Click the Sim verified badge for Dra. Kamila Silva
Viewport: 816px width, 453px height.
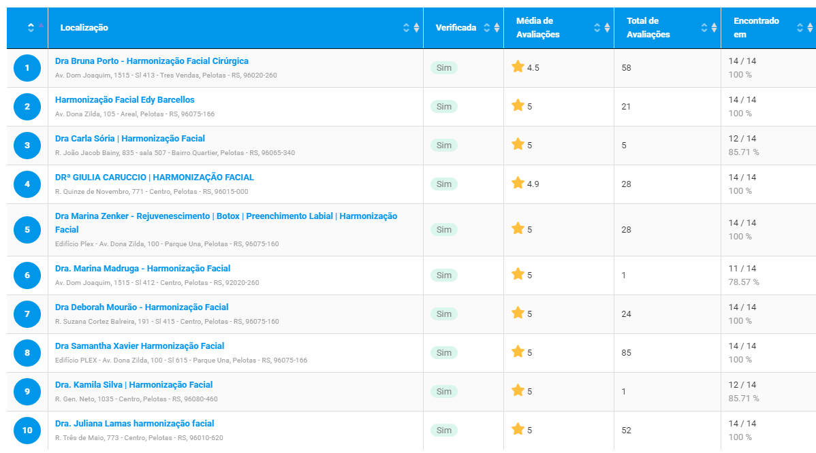pos(444,392)
